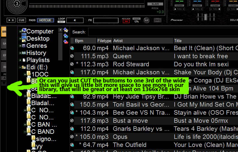The height and width of the screenshot is (152, 238).
Task: Click the Genres database icon
Action: (24, 46)
